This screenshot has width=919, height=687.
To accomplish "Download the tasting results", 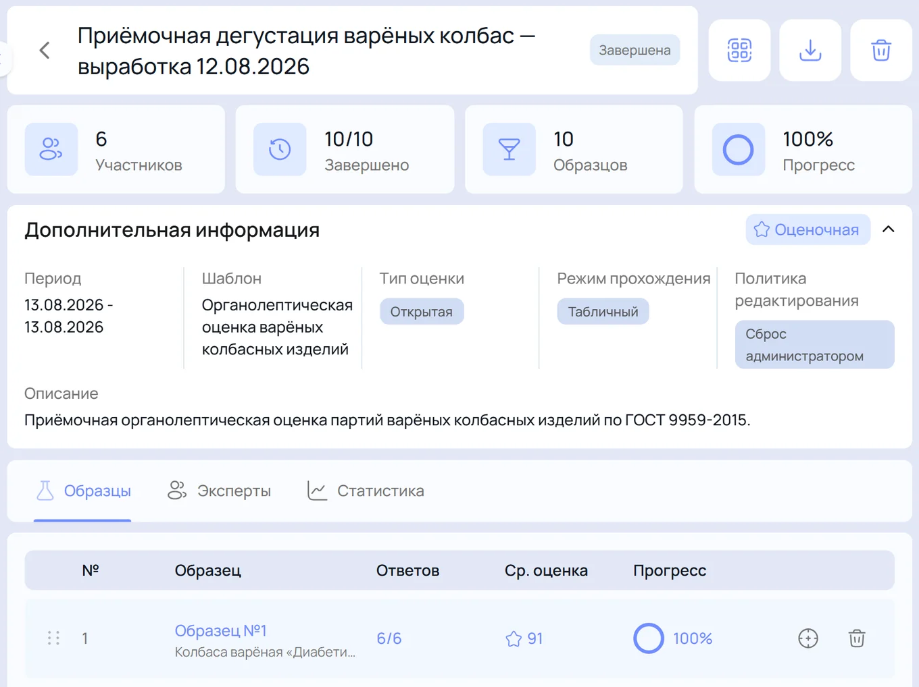I will click(810, 50).
